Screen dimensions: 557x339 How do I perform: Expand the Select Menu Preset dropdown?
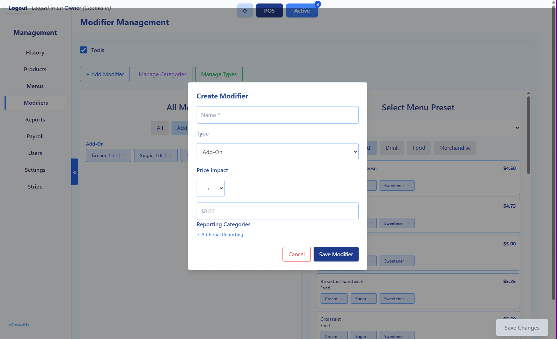[443, 128]
